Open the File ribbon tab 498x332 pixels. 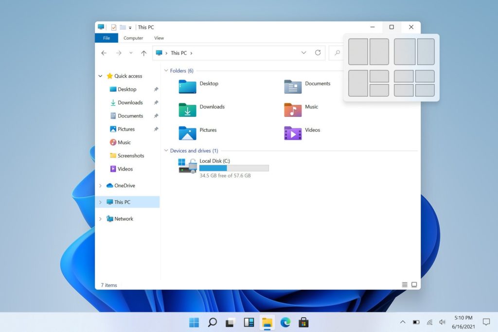107,38
